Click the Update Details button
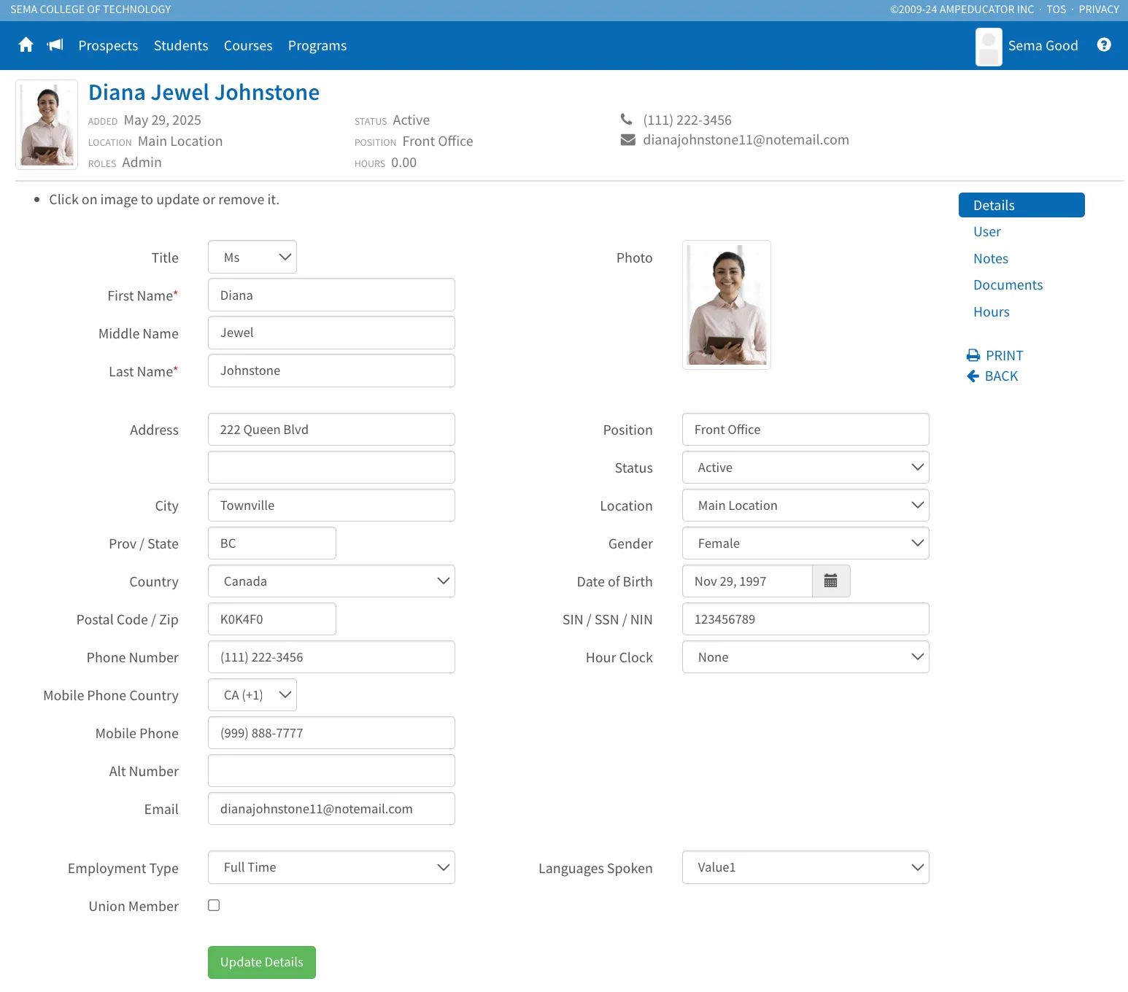 click(x=262, y=962)
